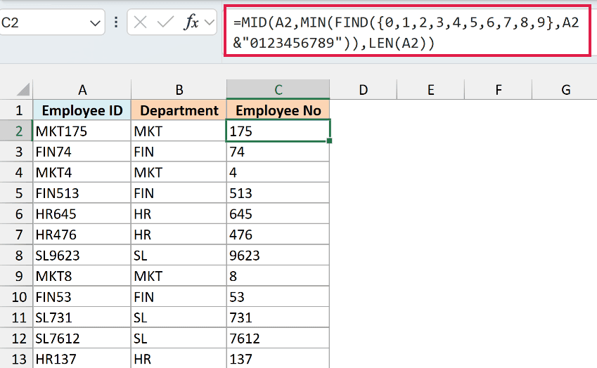This screenshot has width=597, height=368.
Task: Select Employee No cell 53
Action: pos(278,297)
